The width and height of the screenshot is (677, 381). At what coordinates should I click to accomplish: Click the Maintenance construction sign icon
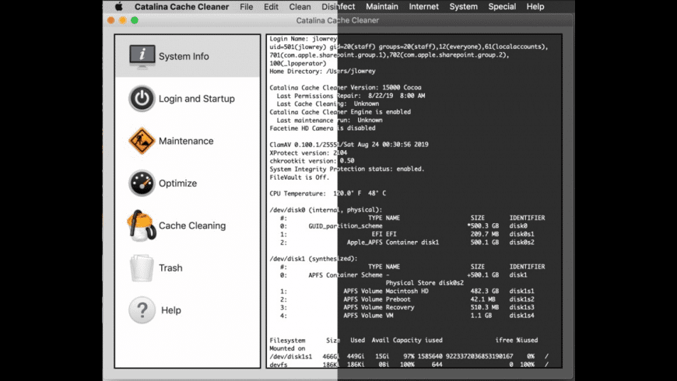pos(142,141)
